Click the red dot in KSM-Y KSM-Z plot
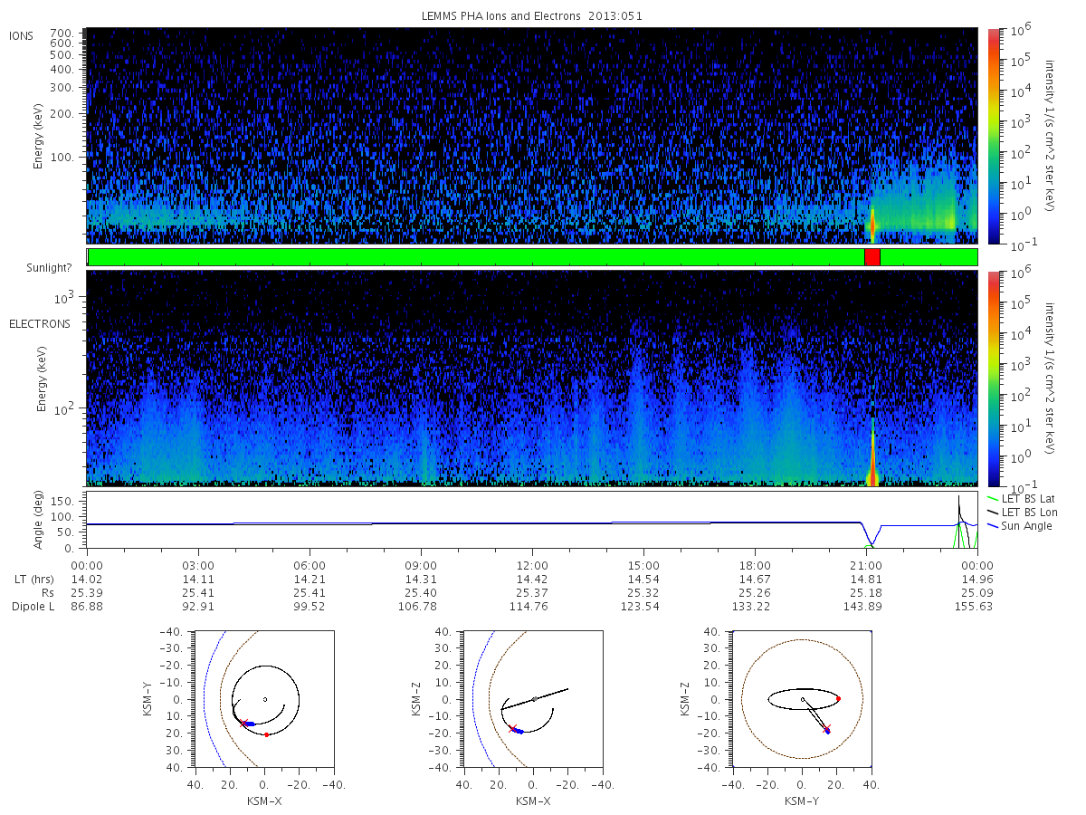This screenshot has width=1086, height=815. [x=838, y=698]
